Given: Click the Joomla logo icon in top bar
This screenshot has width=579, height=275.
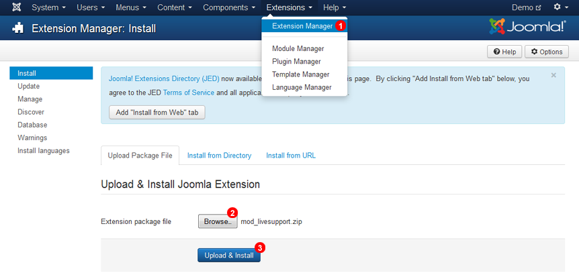Looking at the screenshot, I should pos(17,7).
